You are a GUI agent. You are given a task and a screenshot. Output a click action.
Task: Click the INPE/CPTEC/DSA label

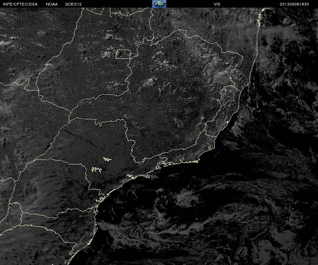point(20,4)
